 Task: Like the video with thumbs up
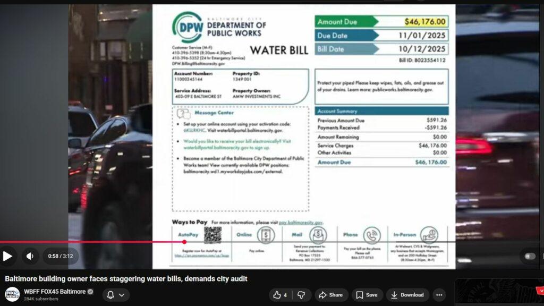pyautogui.click(x=280, y=295)
